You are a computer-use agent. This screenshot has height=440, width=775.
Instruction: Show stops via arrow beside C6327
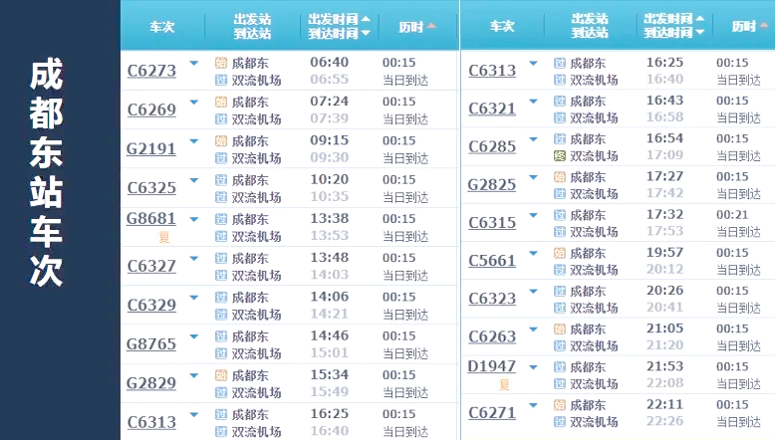[194, 258]
